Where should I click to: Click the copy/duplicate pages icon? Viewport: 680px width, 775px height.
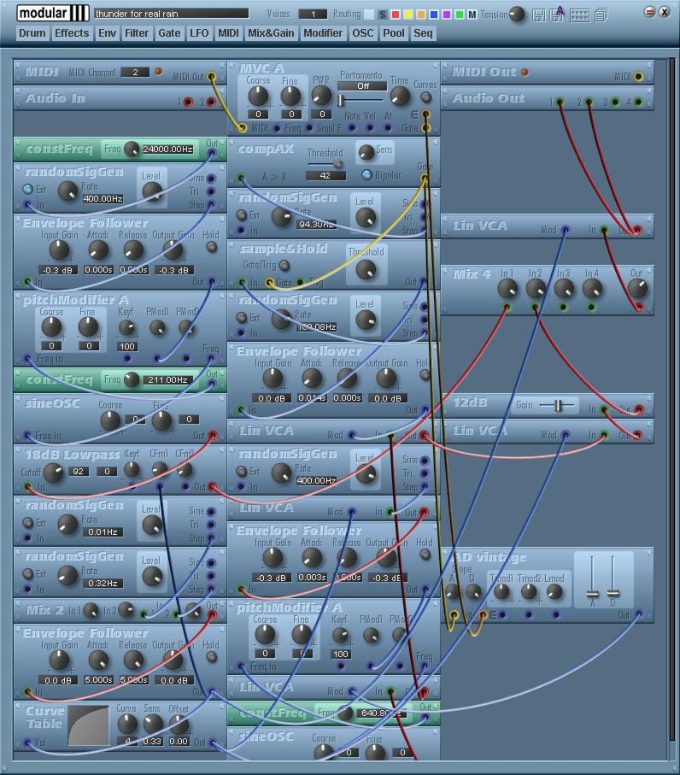click(x=601, y=15)
